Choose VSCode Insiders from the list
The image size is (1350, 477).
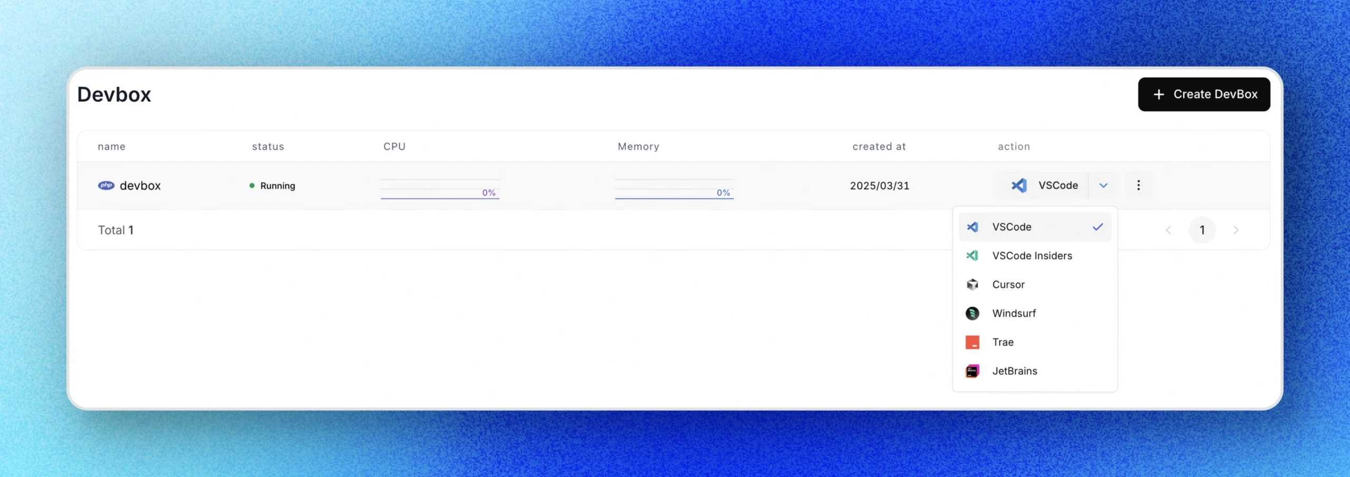[1035, 256]
